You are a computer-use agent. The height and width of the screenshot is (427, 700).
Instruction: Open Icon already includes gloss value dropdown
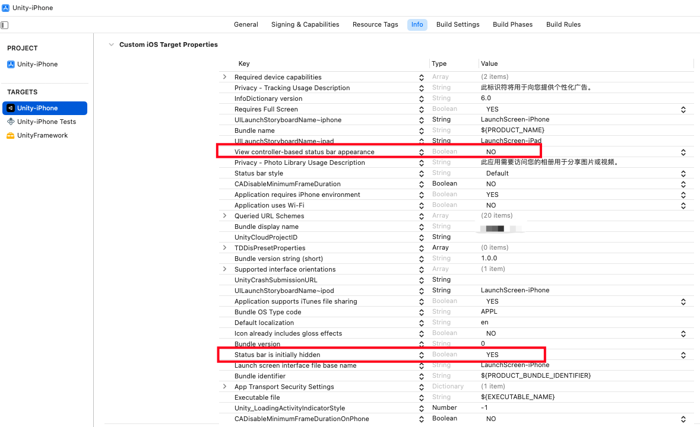(x=683, y=334)
